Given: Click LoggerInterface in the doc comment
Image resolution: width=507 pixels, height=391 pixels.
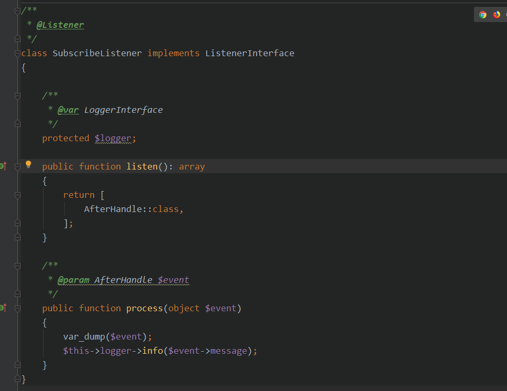Looking at the screenshot, I should click(x=123, y=110).
